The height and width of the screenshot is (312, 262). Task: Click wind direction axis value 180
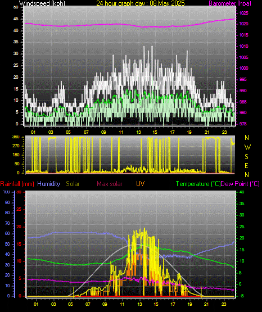coord(16,155)
